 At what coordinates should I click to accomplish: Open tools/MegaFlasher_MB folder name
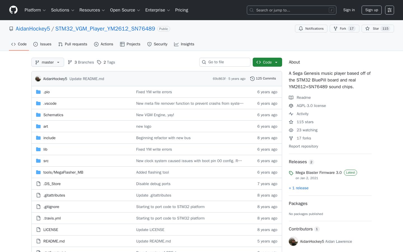click(x=63, y=172)
